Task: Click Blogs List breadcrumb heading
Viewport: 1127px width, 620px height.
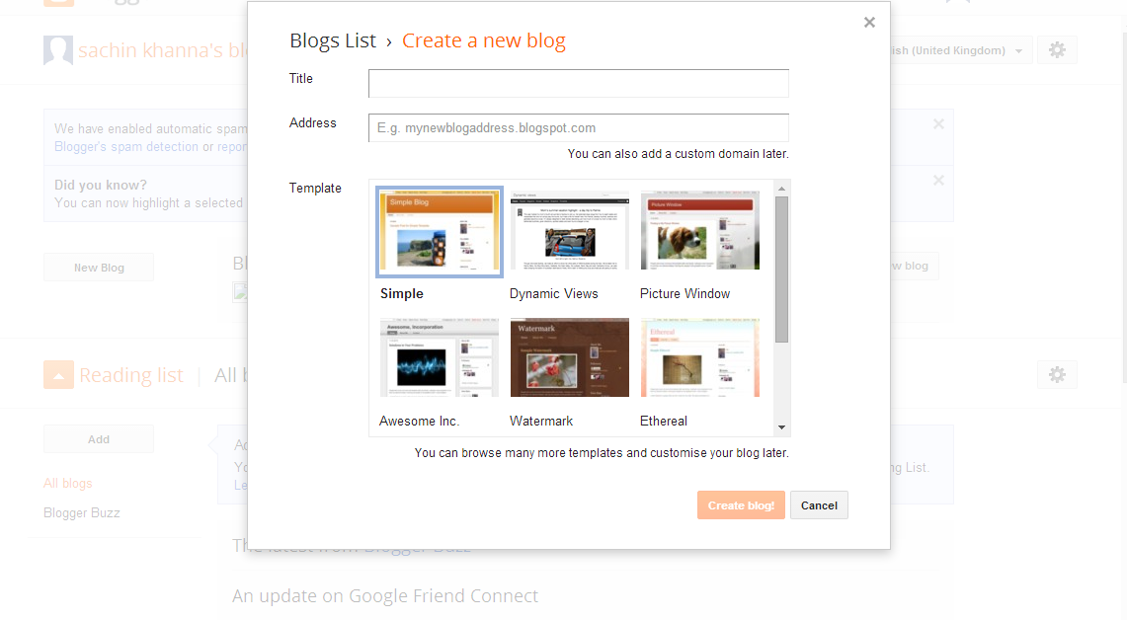Action: (333, 40)
